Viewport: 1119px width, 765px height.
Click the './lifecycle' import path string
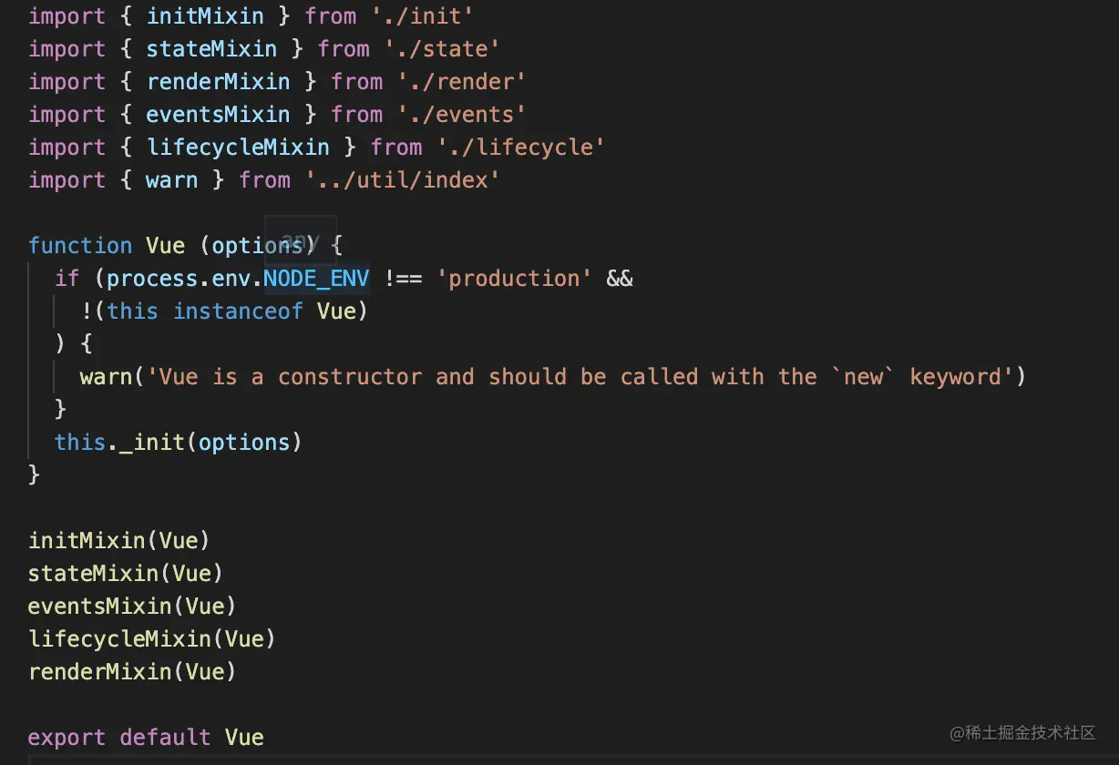click(x=521, y=148)
